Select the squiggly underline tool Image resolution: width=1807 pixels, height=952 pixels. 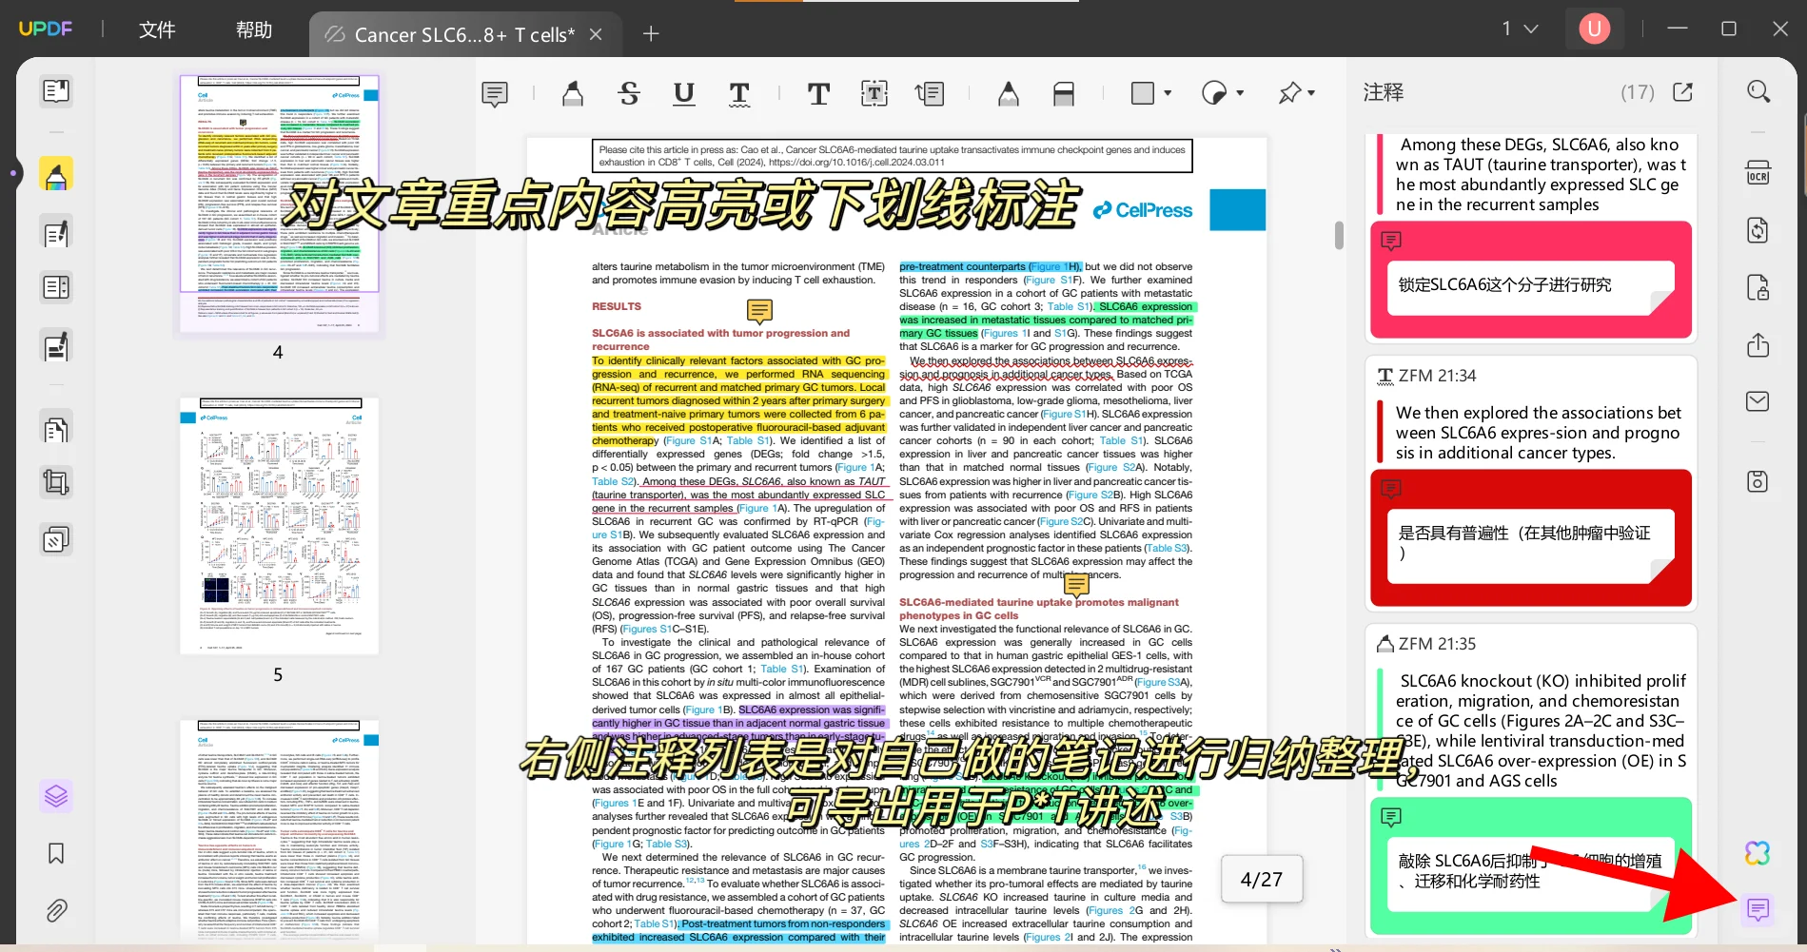click(x=739, y=93)
